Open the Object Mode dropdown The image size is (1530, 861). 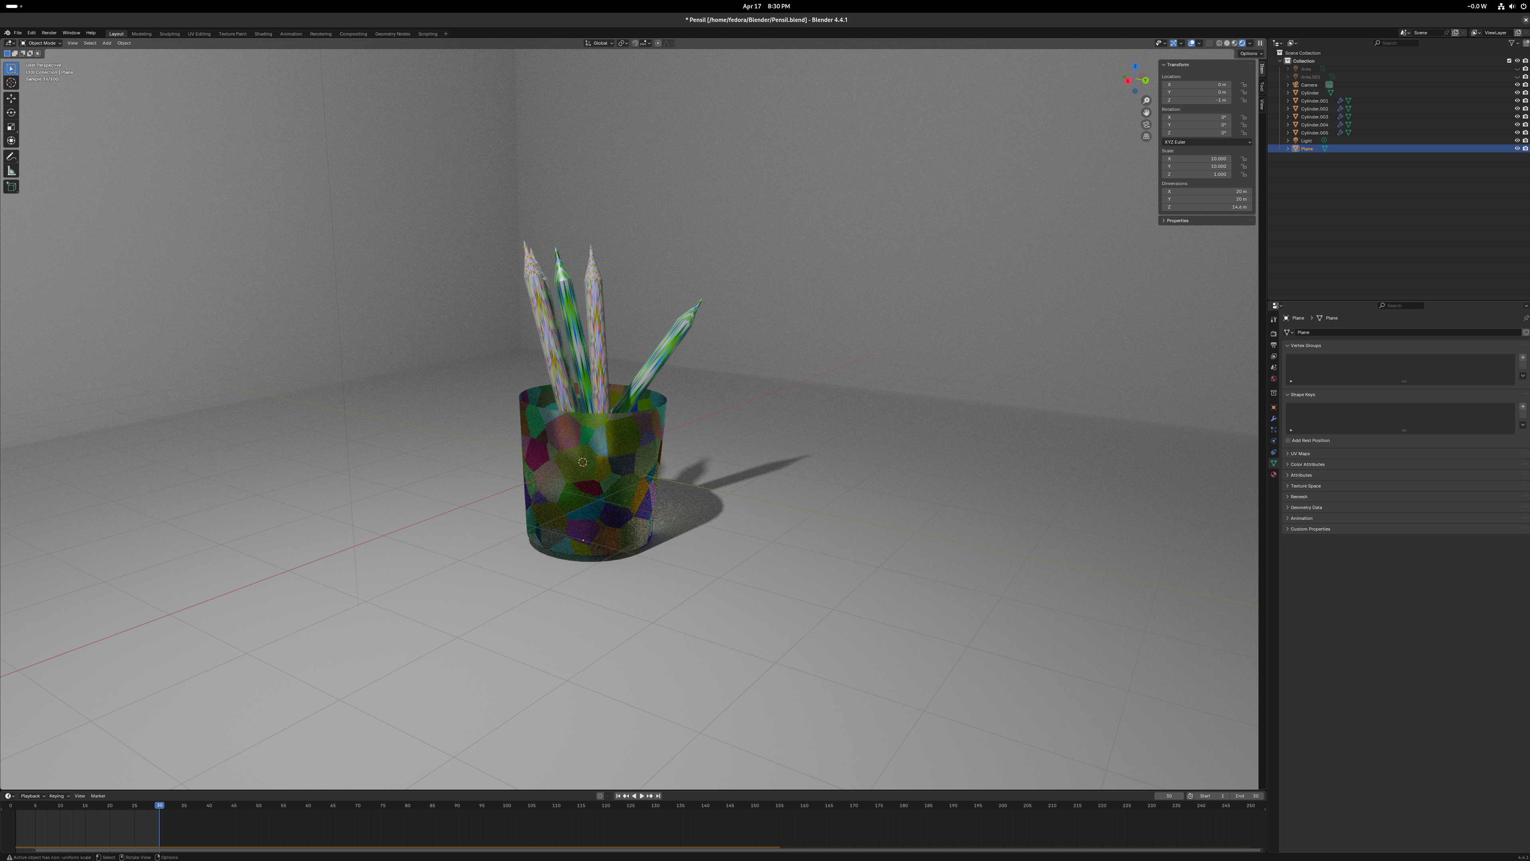[x=41, y=43]
